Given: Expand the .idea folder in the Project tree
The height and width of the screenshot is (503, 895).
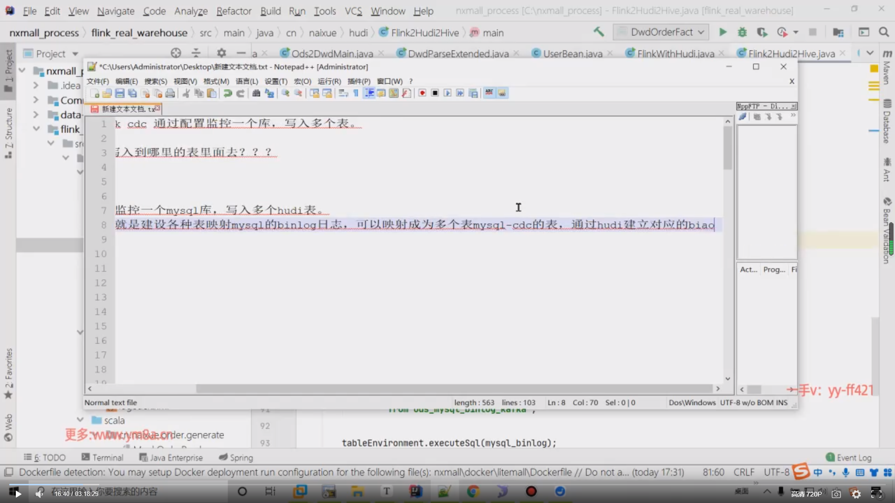Looking at the screenshot, I should point(35,85).
